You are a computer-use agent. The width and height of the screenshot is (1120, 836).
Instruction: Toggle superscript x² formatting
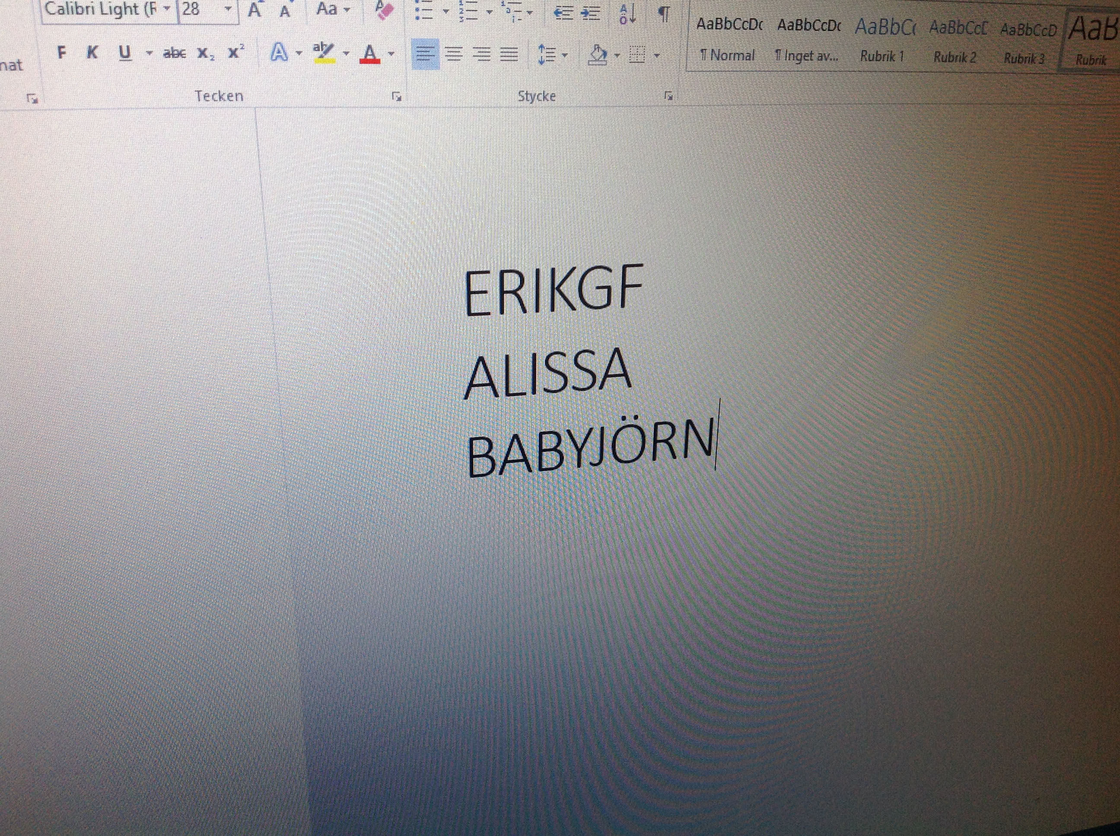pos(236,52)
